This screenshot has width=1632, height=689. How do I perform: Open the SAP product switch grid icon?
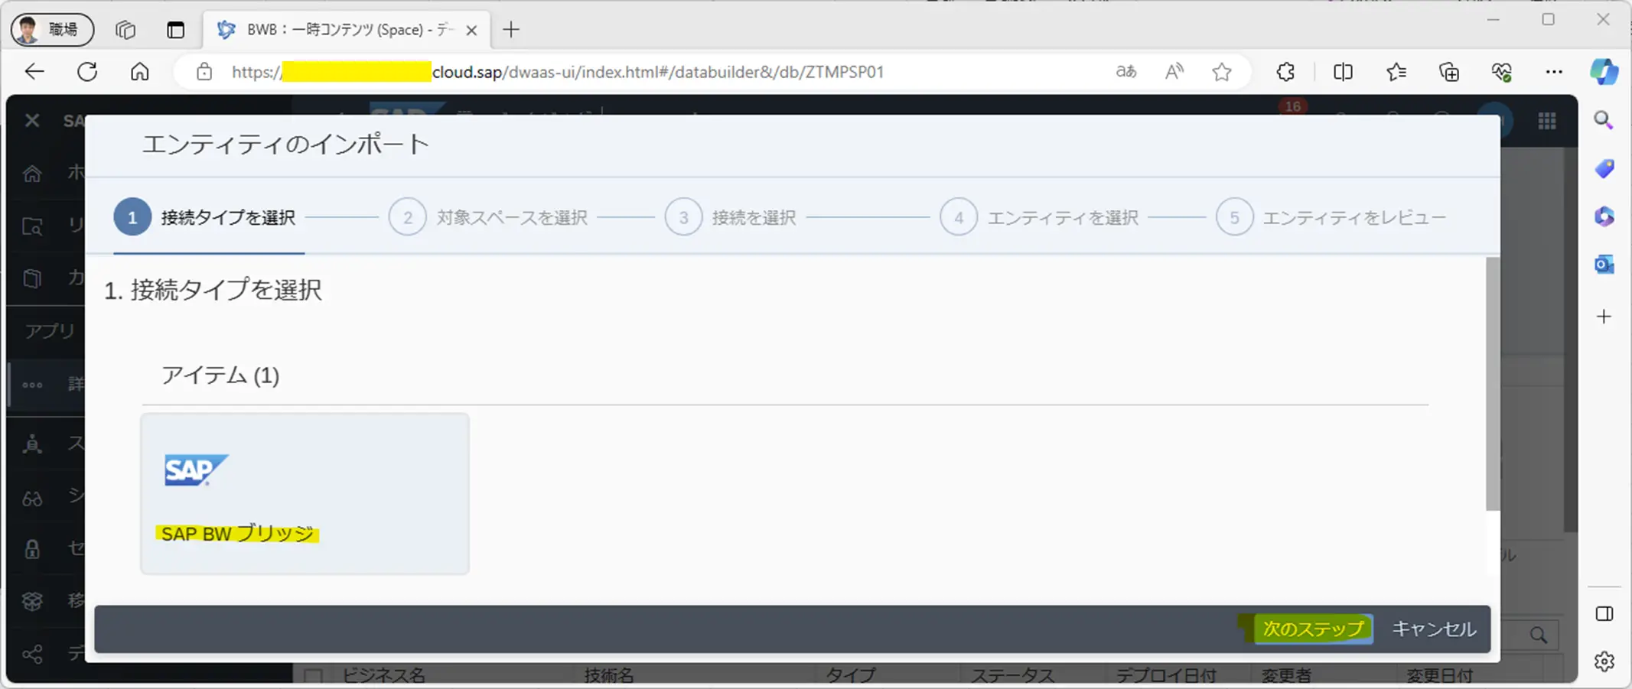pos(1547,121)
